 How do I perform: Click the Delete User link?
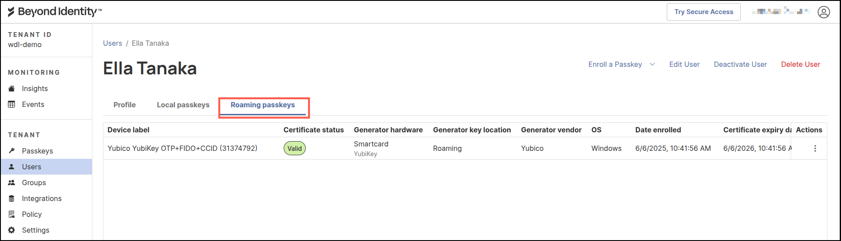[x=800, y=64]
